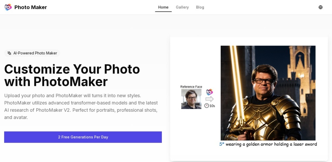
Task: Open the Gallery tab
Action: point(182,7)
